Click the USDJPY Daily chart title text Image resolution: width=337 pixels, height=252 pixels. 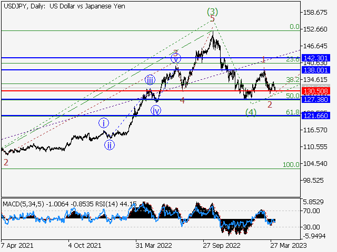pos(64,6)
